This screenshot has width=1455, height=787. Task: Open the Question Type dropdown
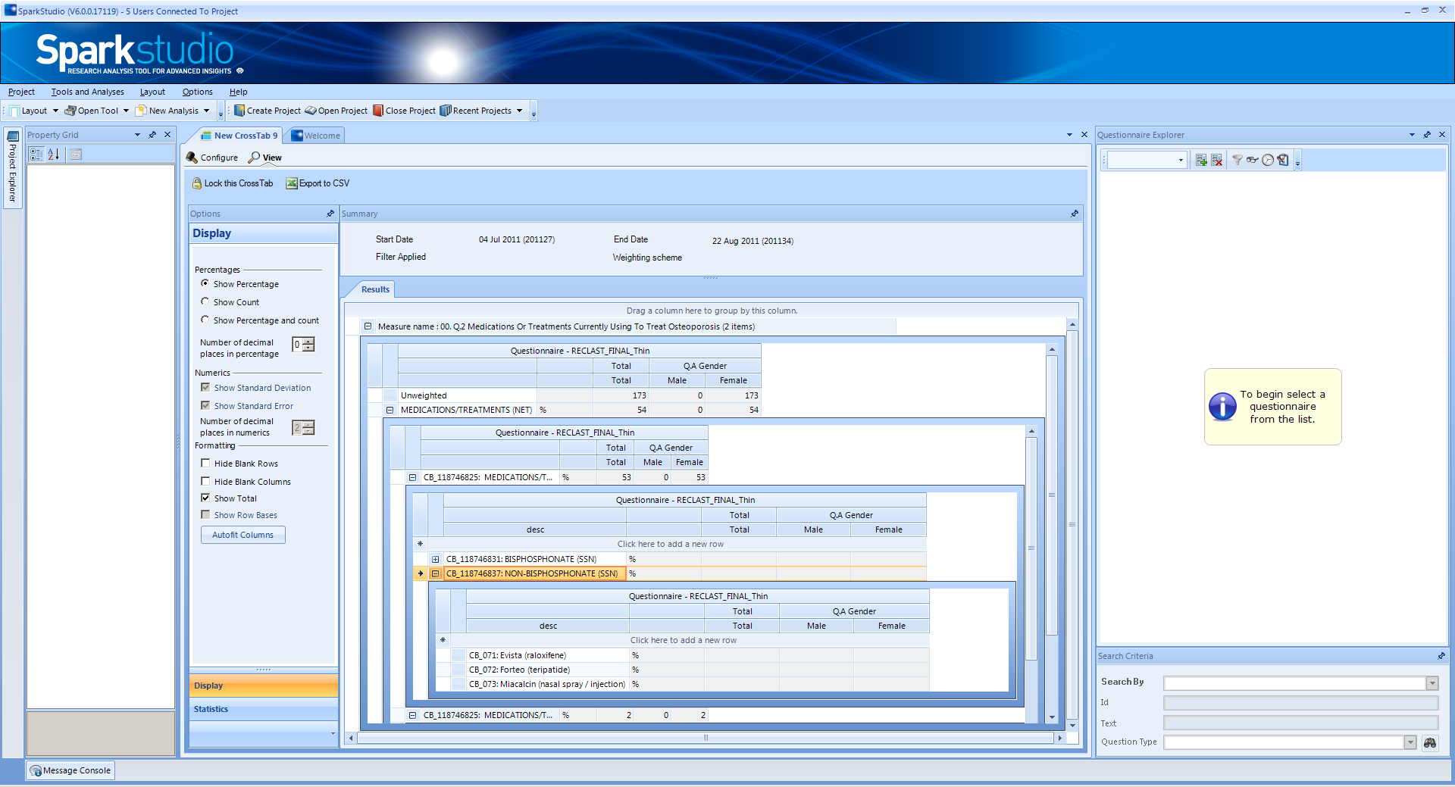point(1410,742)
